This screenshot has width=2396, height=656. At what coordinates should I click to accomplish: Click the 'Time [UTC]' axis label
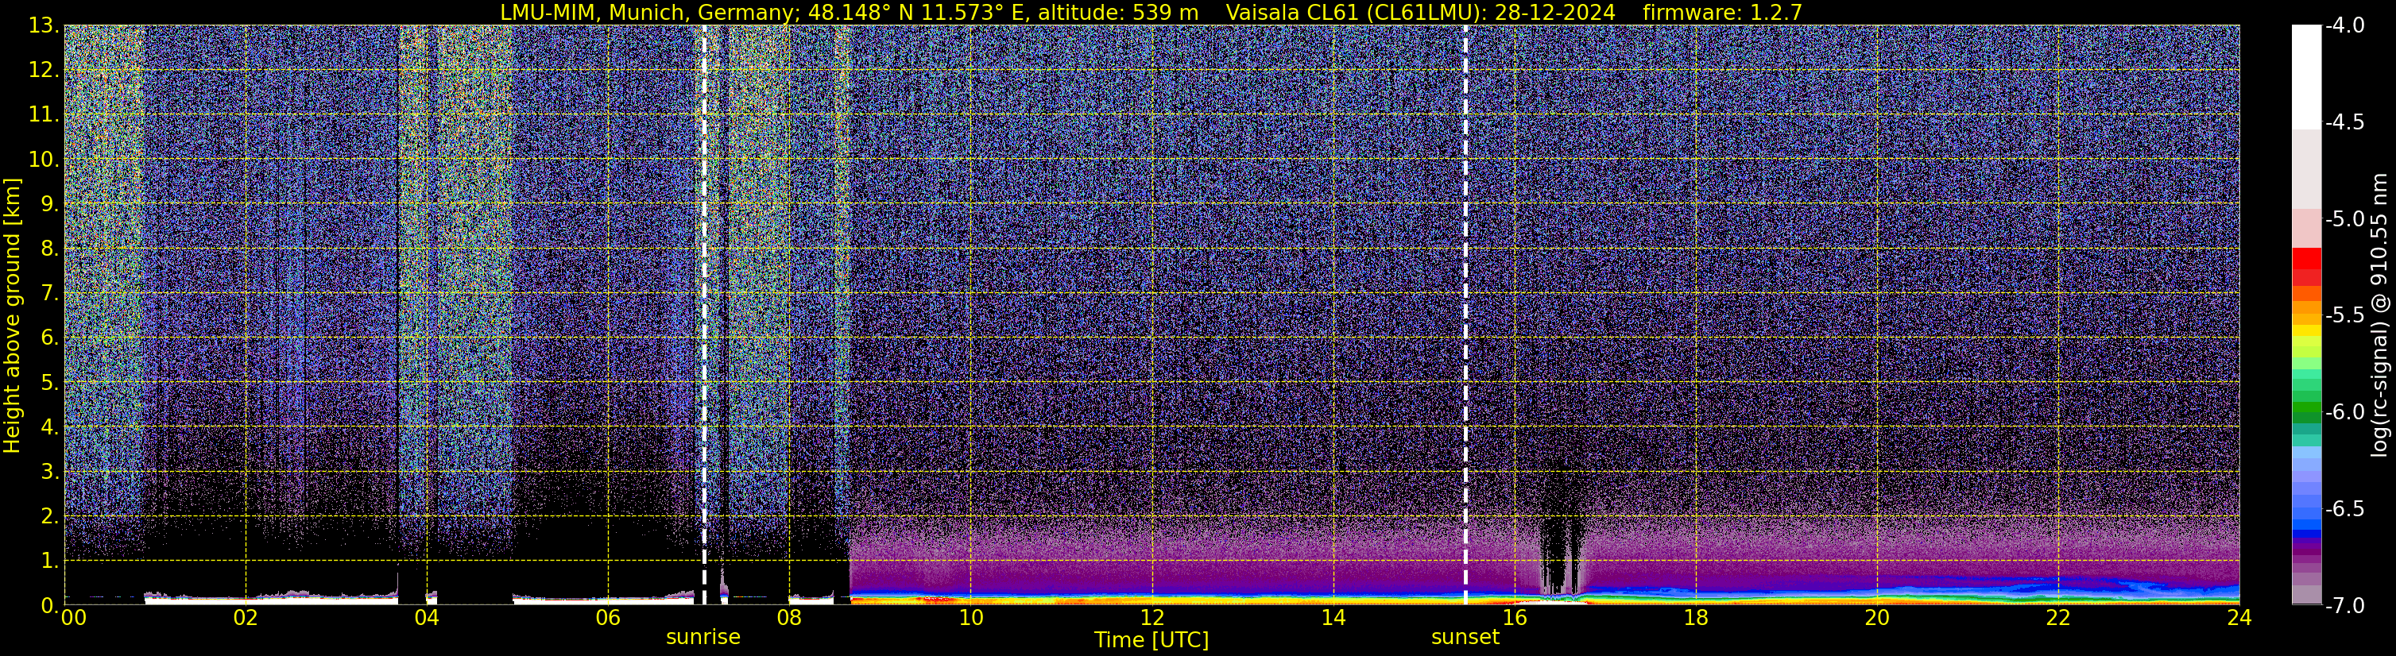click(1152, 640)
